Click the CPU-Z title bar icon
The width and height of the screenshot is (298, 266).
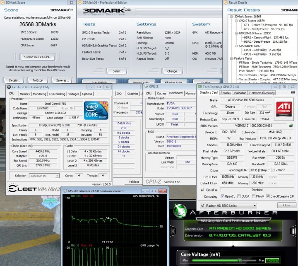(x=146, y=87)
